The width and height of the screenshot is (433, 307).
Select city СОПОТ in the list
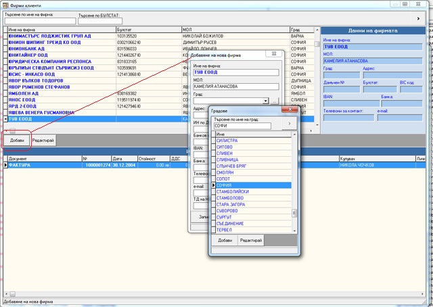pyautogui.click(x=254, y=179)
